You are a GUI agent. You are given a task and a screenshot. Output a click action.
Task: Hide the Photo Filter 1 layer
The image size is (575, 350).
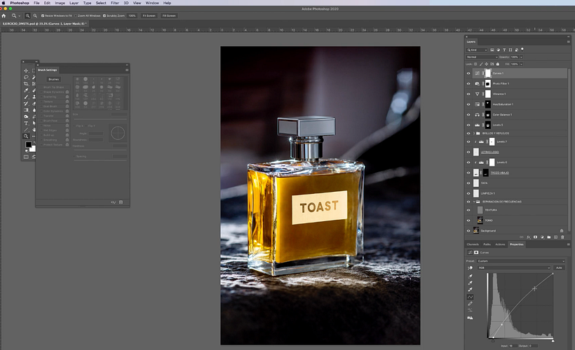tap(468, 83)
